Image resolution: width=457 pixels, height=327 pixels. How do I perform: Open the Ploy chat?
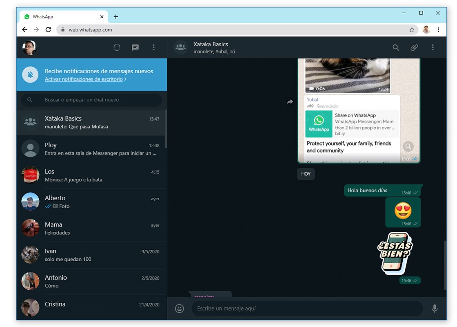pyautogui.click(x=92, y=149)
